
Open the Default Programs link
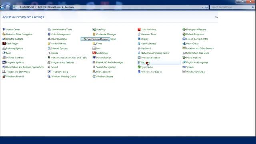(195, 34)
